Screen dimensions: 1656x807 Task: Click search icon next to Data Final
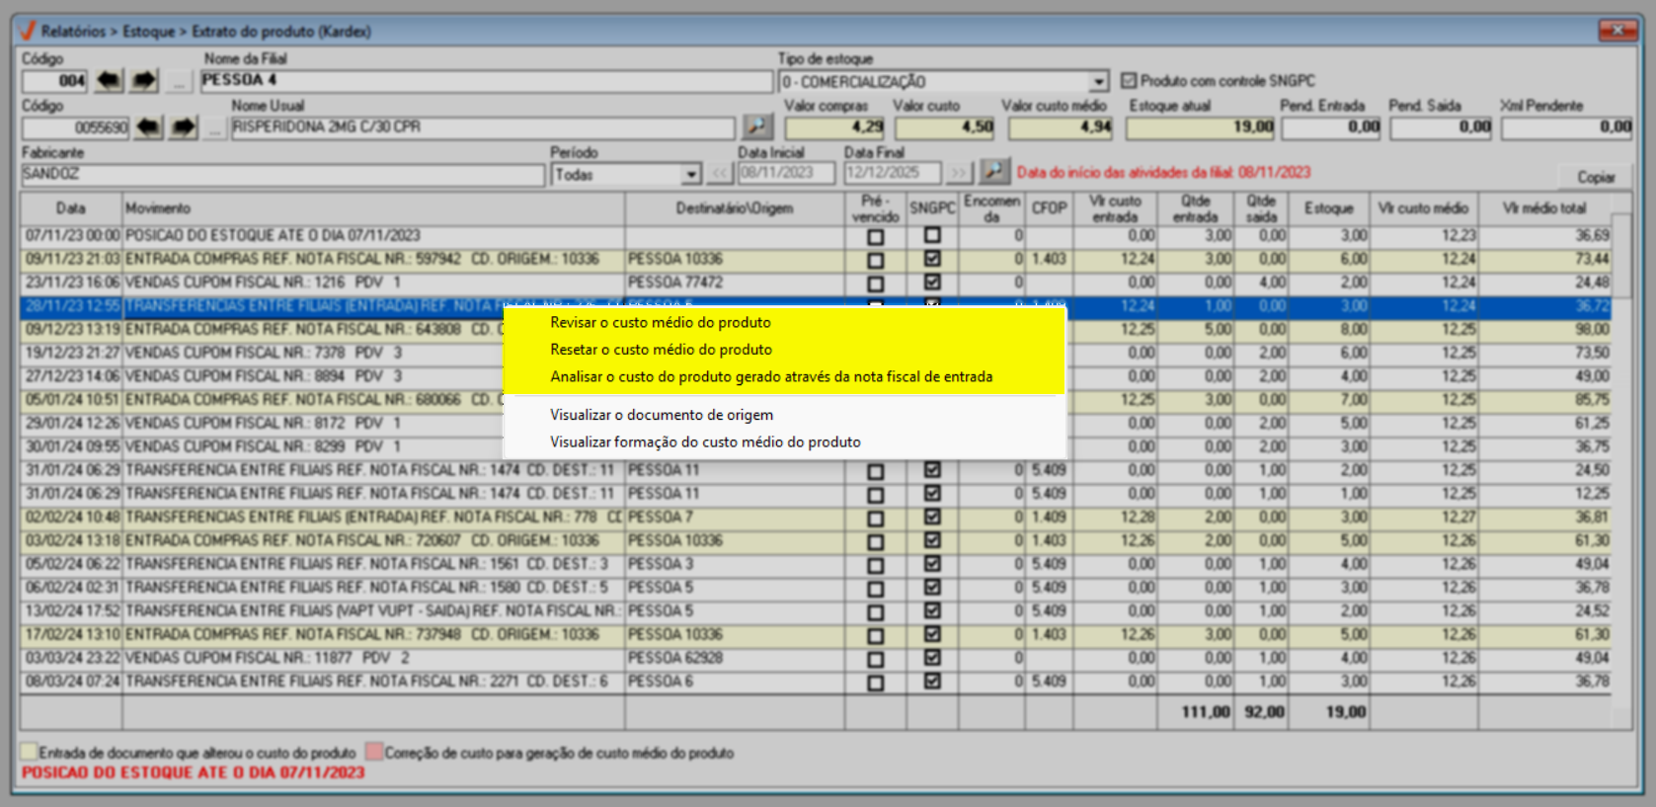point(993,173)
